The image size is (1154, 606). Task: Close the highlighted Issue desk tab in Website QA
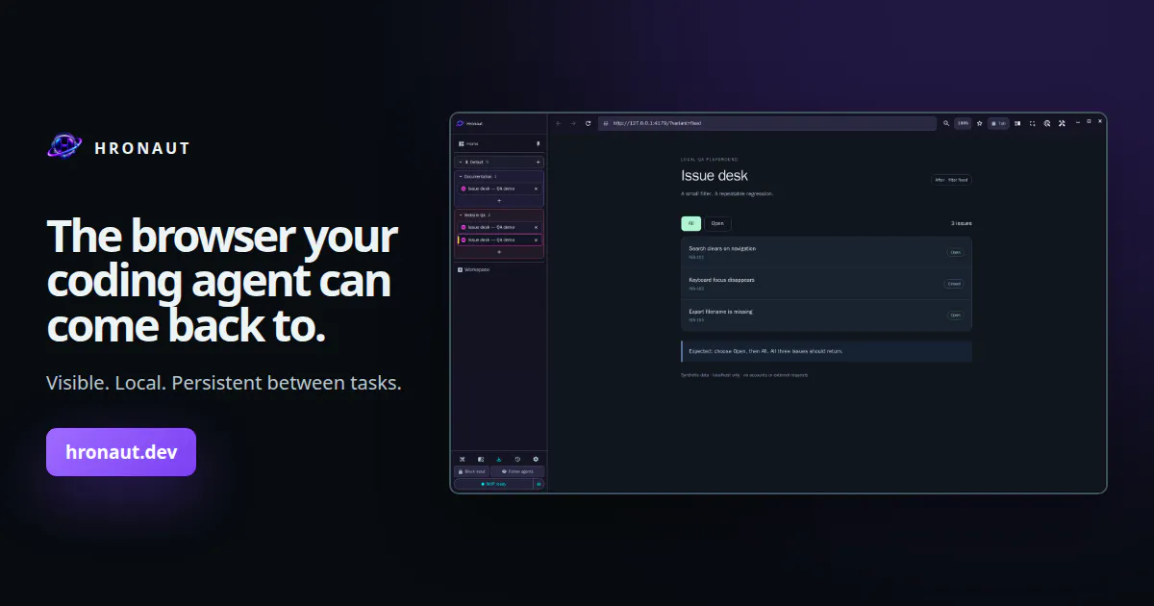coord(536,240)
